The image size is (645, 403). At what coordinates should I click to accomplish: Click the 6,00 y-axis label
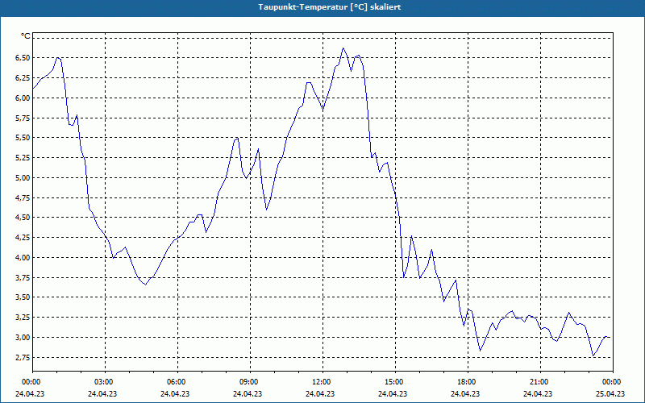pos(23,98)
